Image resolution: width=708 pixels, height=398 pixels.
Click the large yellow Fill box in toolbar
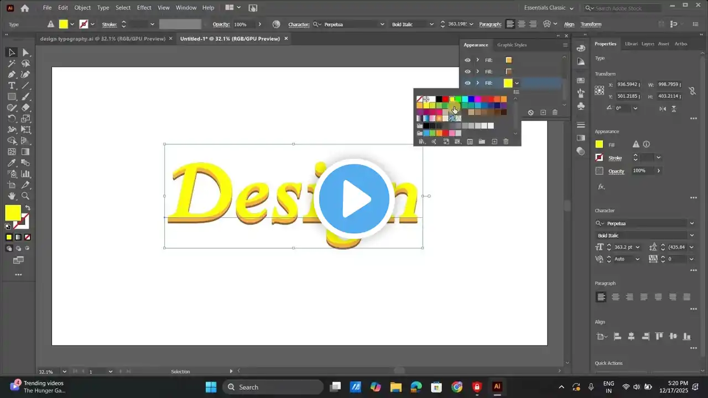click(x=13, y=213)
